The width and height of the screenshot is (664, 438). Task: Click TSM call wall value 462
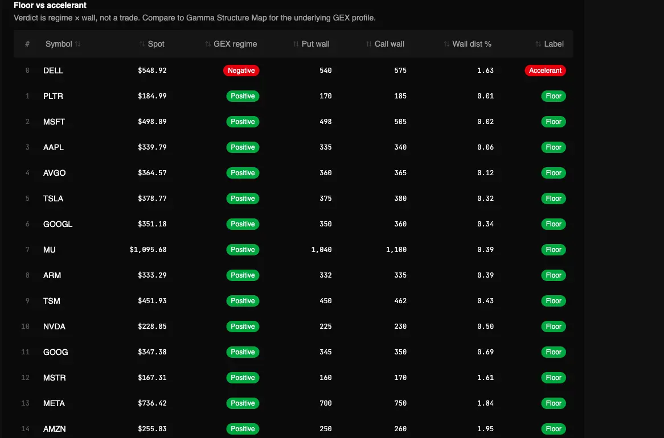(400, 301)
